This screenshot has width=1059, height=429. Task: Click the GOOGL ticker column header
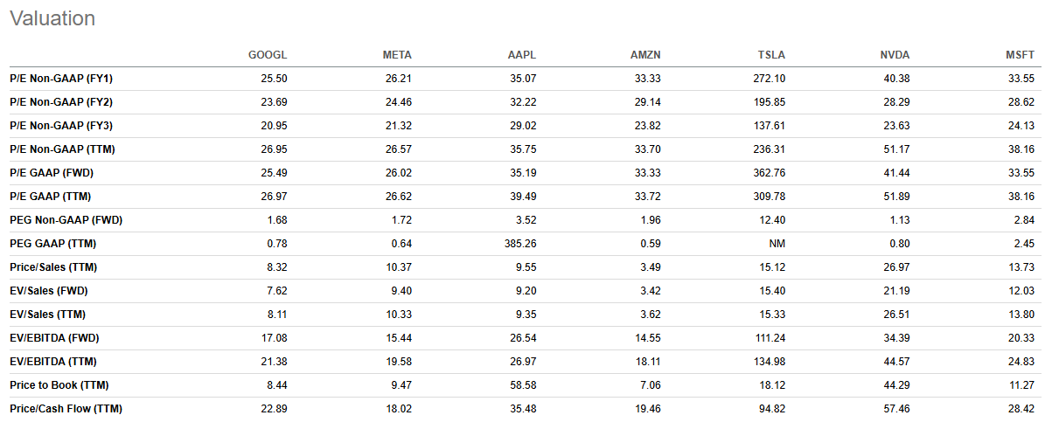click(268, 55)
